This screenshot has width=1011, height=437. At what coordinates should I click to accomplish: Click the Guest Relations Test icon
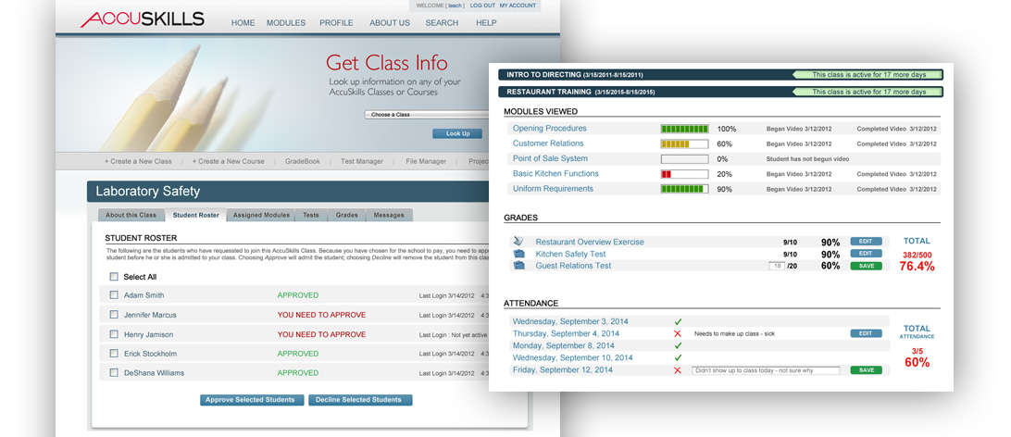coord(518,266)
